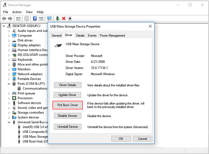The image size is (209, 154).
Task: Click the Display adapters icon
Action: [14, 45]
